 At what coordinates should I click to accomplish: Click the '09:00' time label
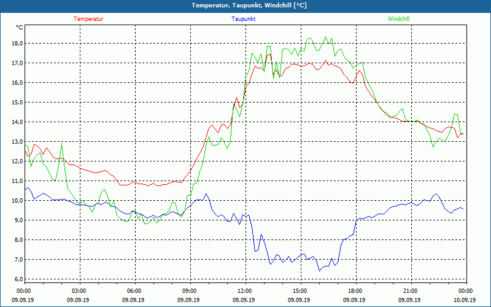tap(190, 291)
